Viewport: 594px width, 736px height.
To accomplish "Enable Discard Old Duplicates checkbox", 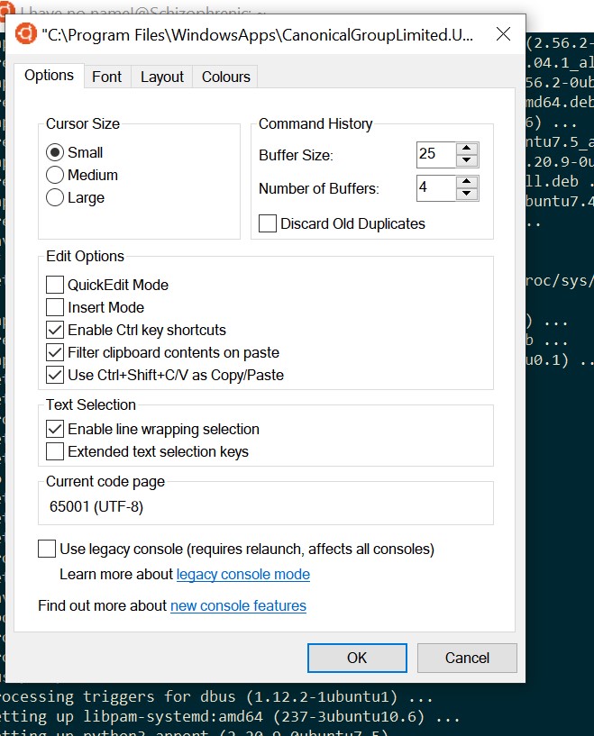I will tap(268, 223).
